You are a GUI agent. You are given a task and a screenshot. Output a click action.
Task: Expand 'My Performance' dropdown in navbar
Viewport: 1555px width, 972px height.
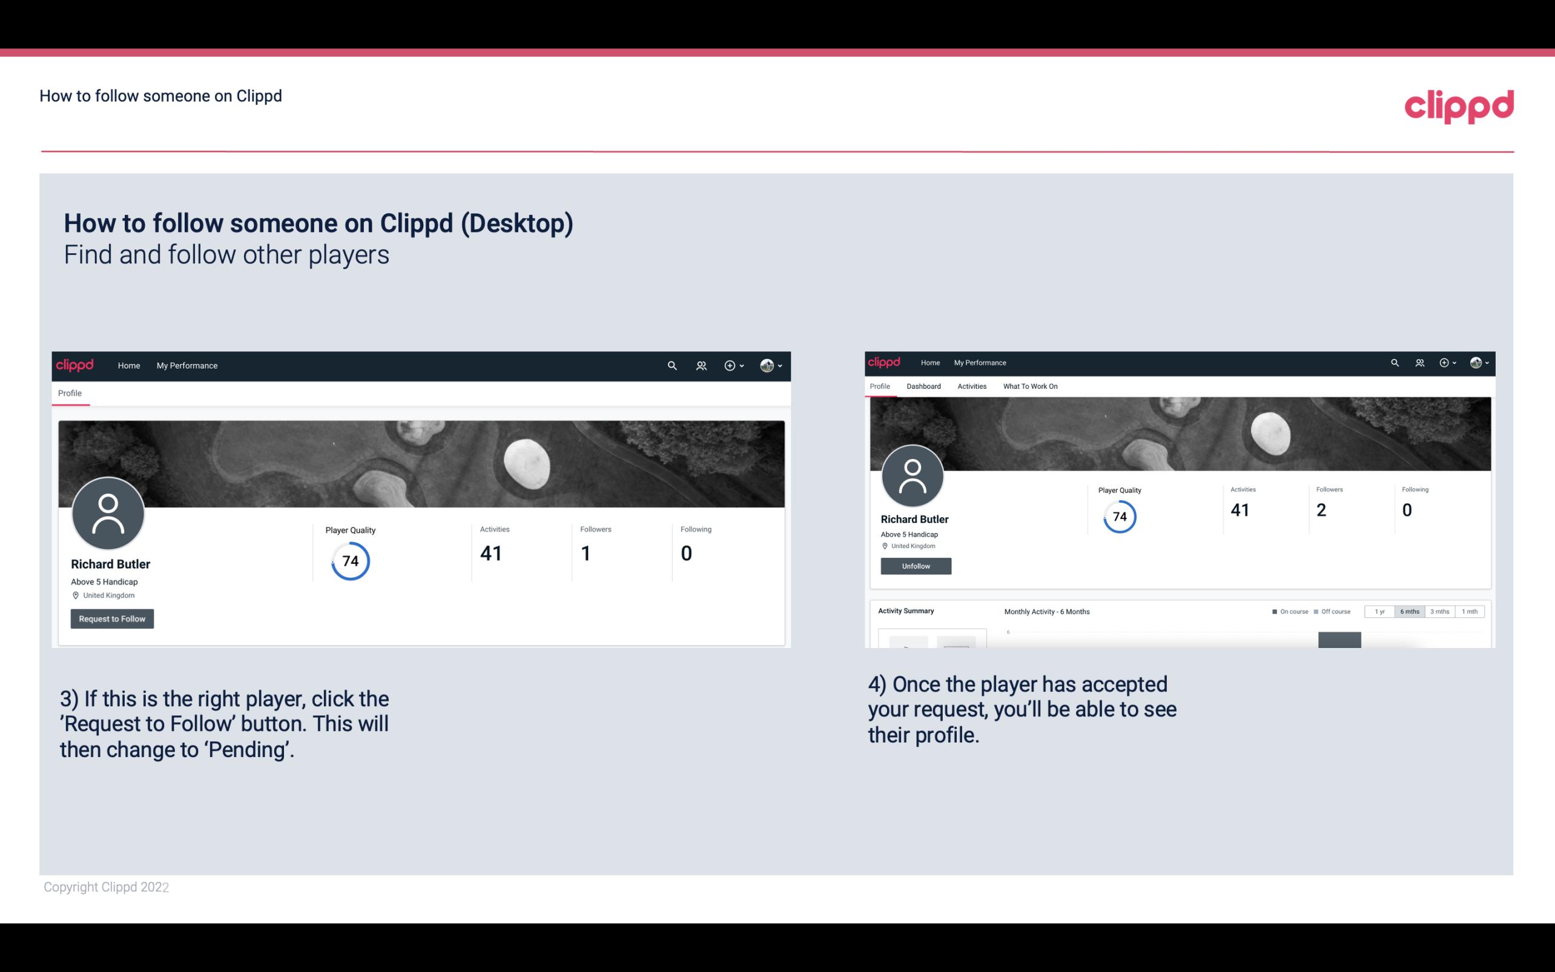tap(187, 364)
